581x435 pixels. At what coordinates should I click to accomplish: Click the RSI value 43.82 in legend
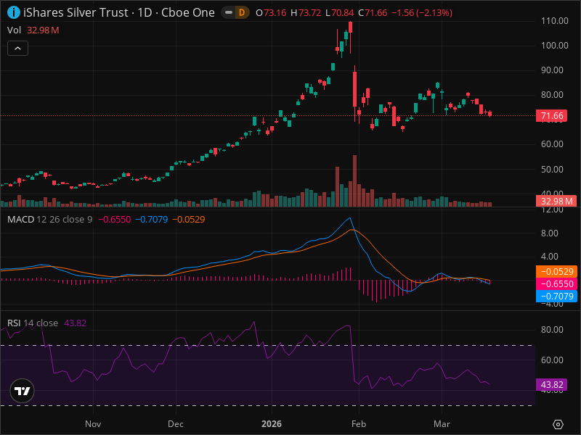[76, 323]
